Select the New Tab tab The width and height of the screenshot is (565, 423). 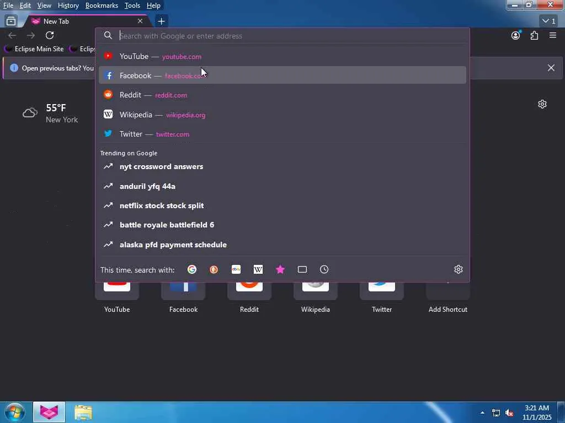pos(87,21)
